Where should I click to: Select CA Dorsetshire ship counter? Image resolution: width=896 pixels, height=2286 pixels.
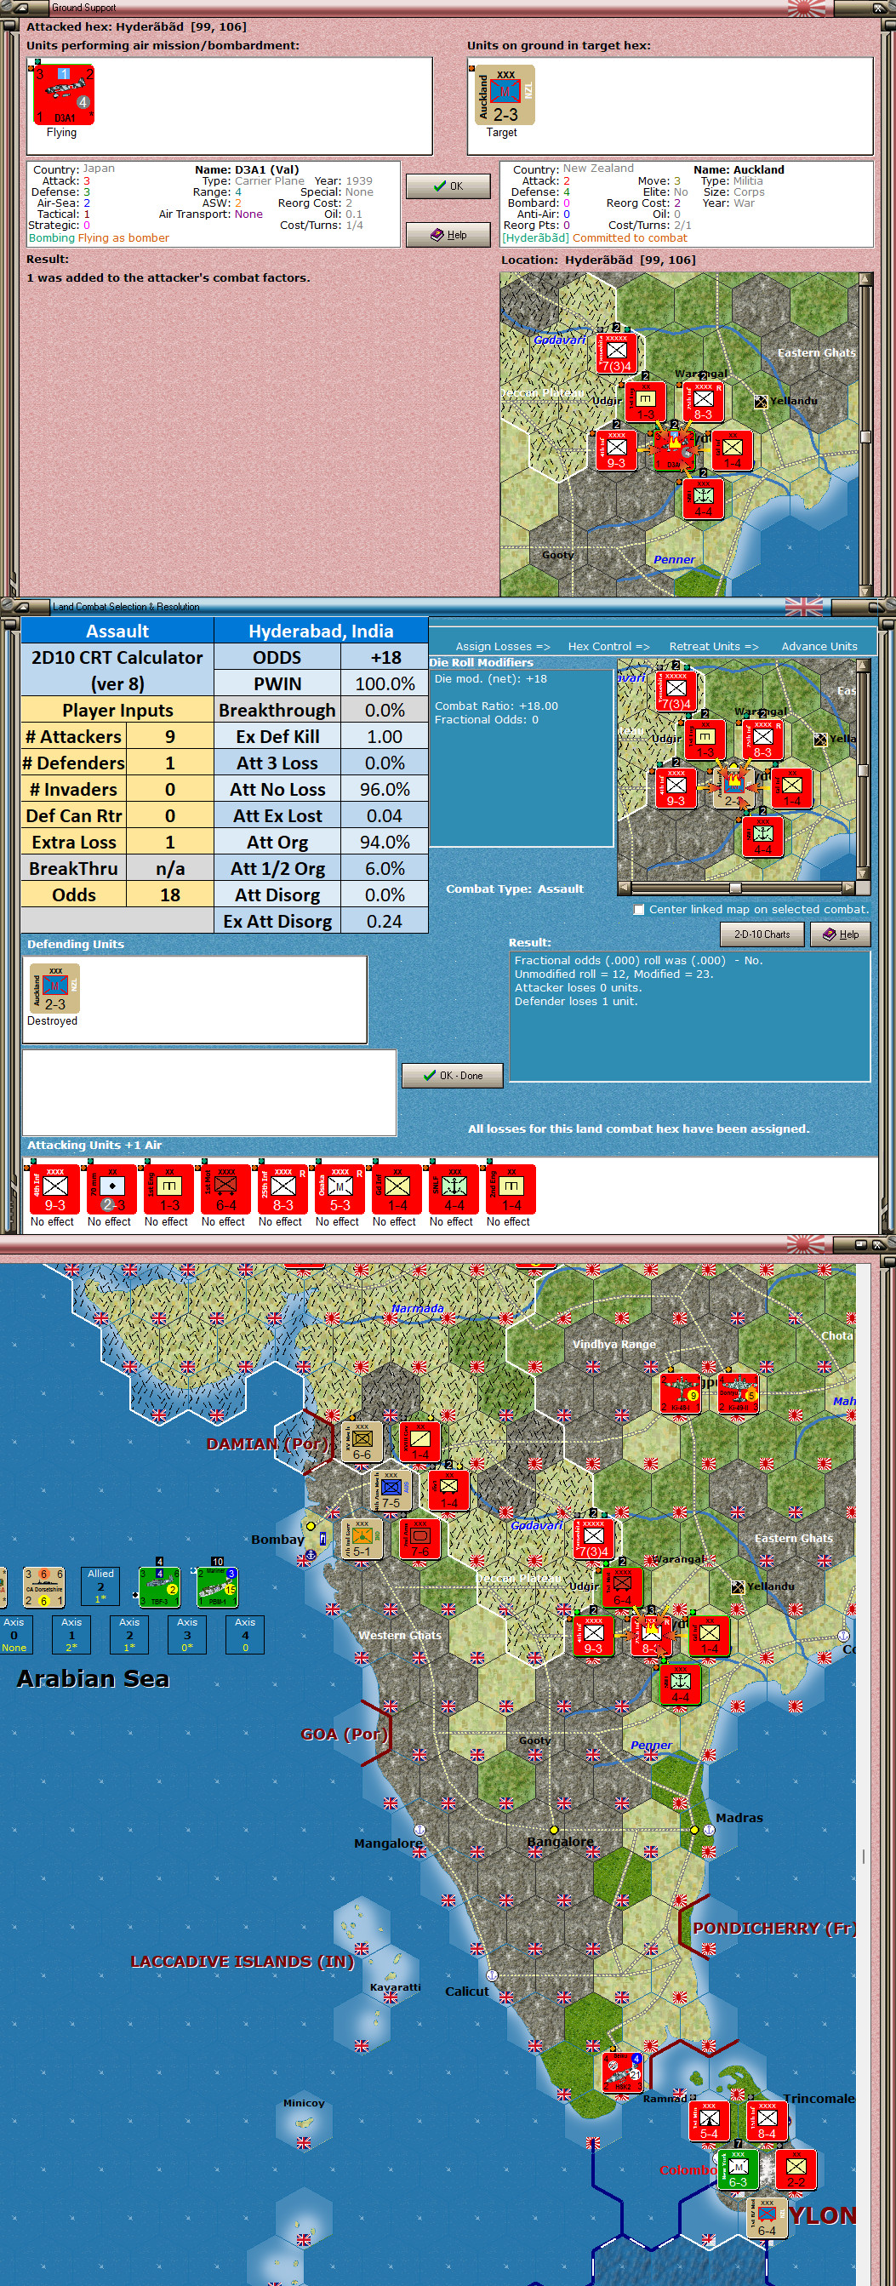pyautogui.click(x=43, y=1586)
